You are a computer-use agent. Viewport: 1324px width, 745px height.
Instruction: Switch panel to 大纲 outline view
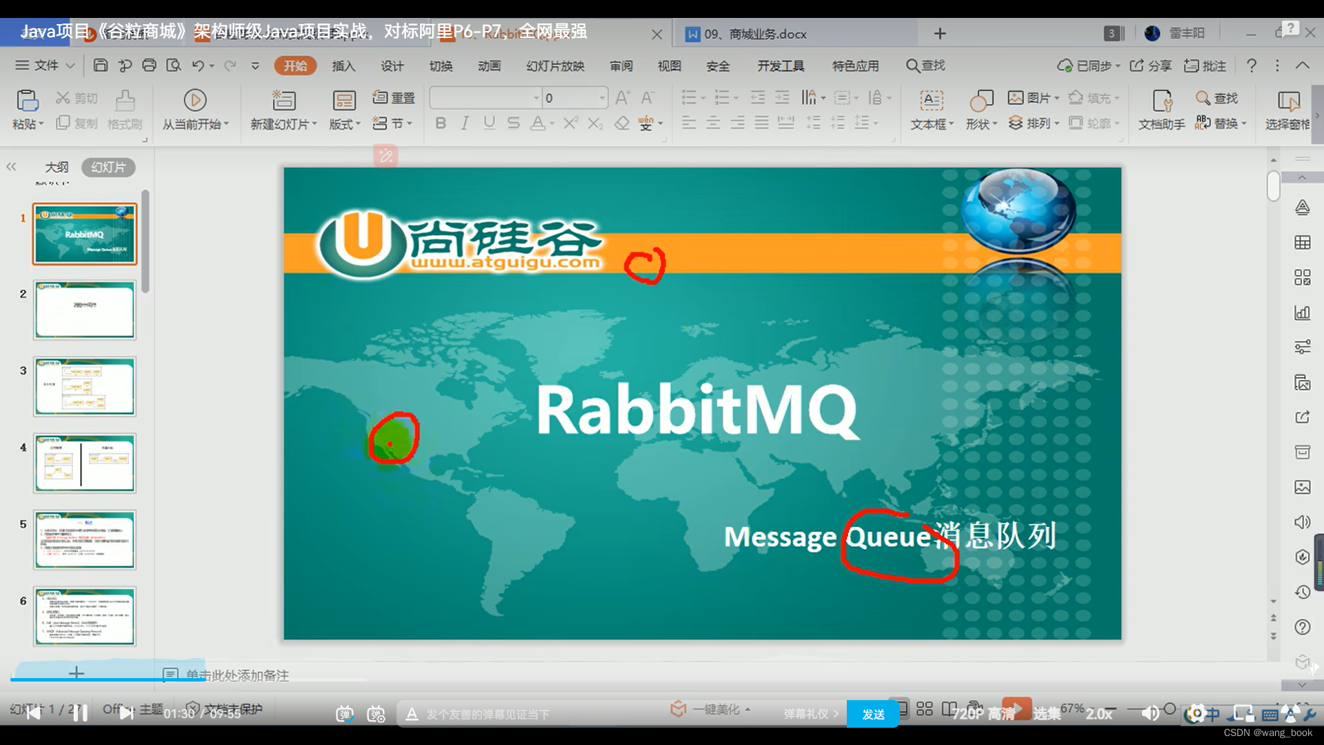57,167
